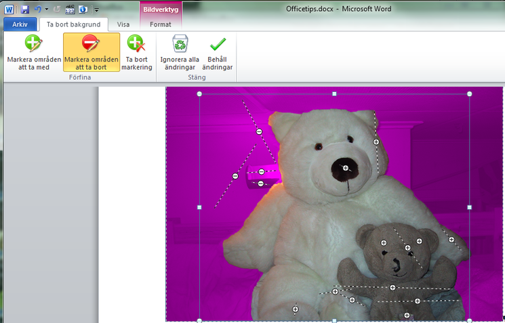This screenshot has height=323, width=505.
Task: Switch to the Visa tab
Action: pyautogui.click(x=123, y=24)
